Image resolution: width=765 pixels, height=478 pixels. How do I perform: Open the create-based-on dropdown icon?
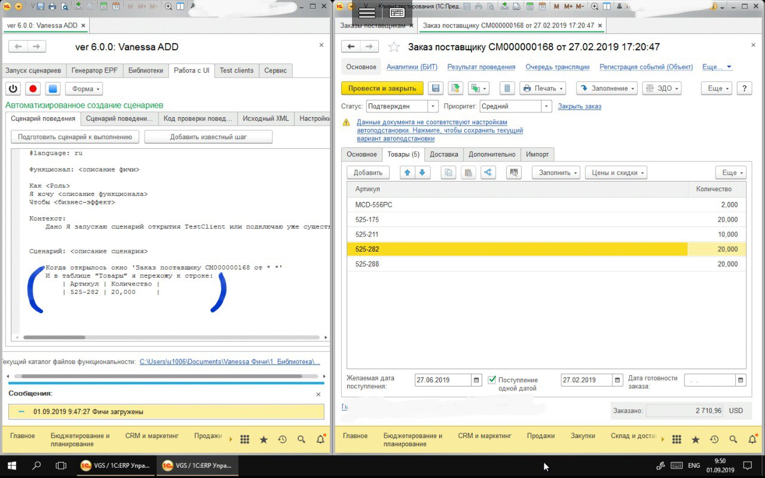pos(479,88)
